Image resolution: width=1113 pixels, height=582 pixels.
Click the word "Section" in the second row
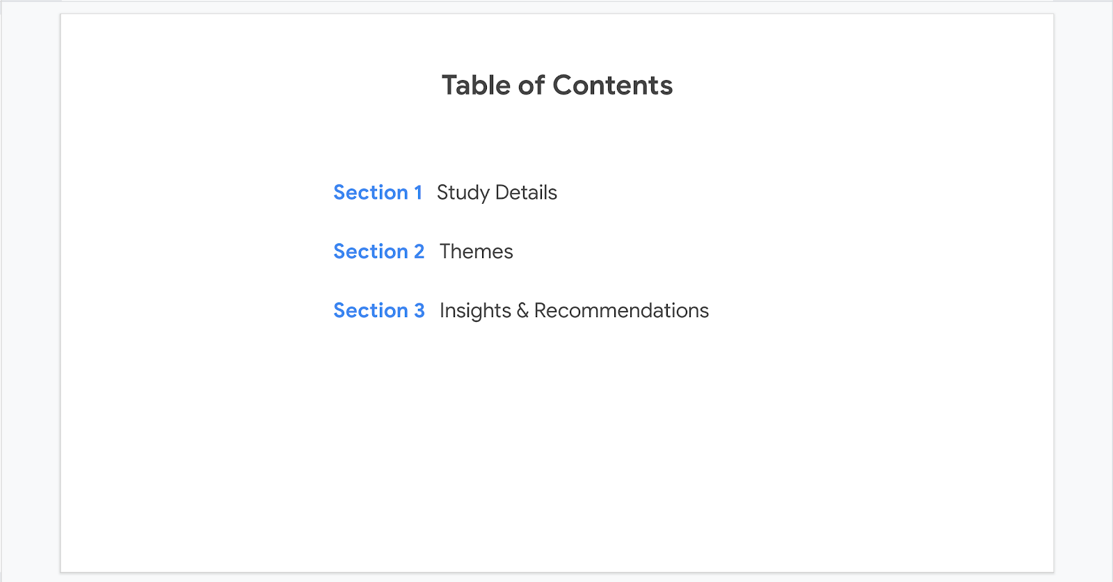371,252
